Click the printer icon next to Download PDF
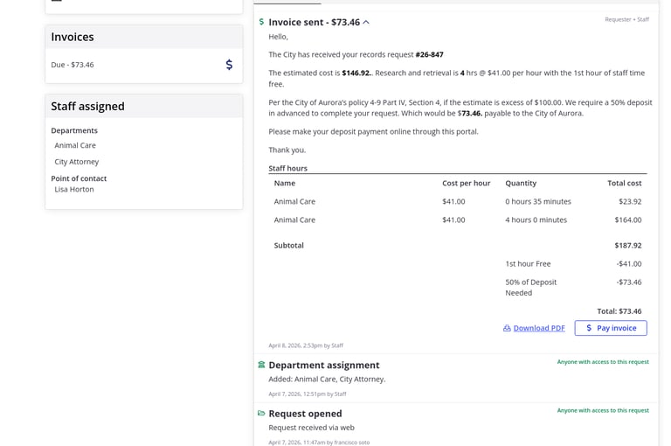This screenshot has width=671, height=446. 507,328
